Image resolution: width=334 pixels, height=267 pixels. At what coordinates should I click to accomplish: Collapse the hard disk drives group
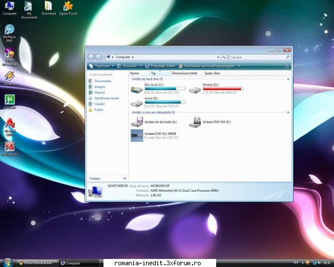click(288, 79)
